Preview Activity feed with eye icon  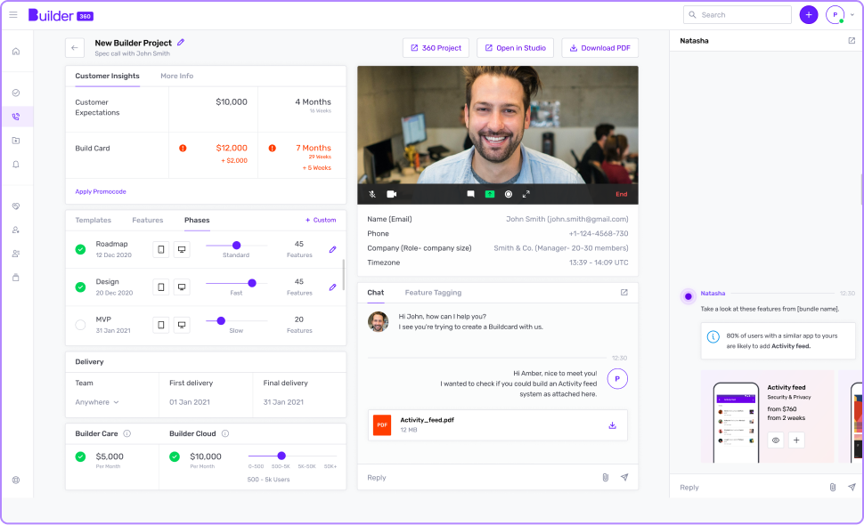point(776,440)
